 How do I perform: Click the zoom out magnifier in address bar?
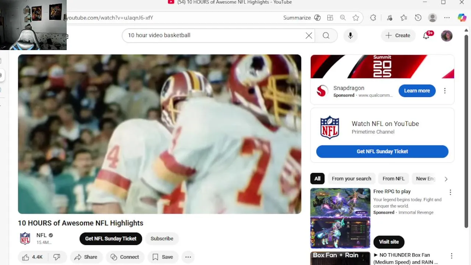343,18
